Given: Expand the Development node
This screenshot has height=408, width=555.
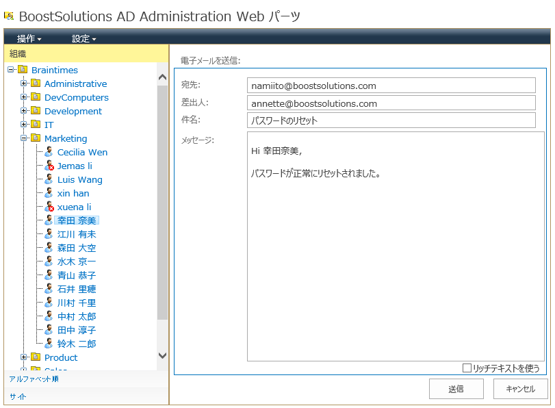Looking at the screenshot, I should coord(23,110).
